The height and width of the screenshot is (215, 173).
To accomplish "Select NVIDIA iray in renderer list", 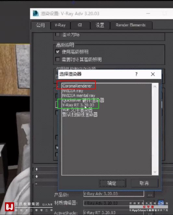I will pos(73,91).
